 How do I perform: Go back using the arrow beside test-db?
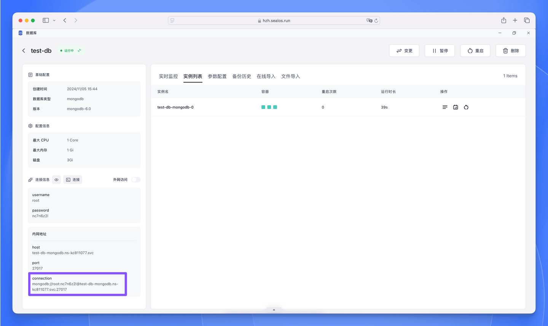[x=24, y=50]
